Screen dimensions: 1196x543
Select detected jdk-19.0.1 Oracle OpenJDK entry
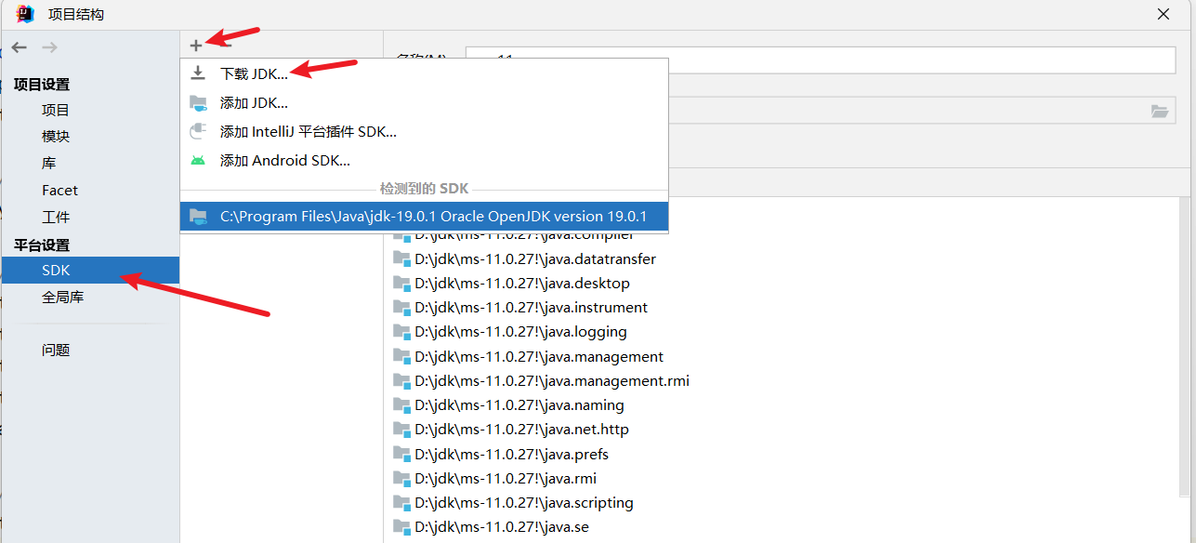point(425,216)
